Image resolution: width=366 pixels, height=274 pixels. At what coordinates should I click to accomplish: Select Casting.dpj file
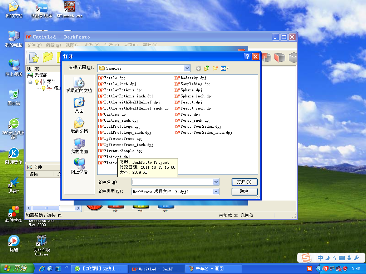[113, 114]
